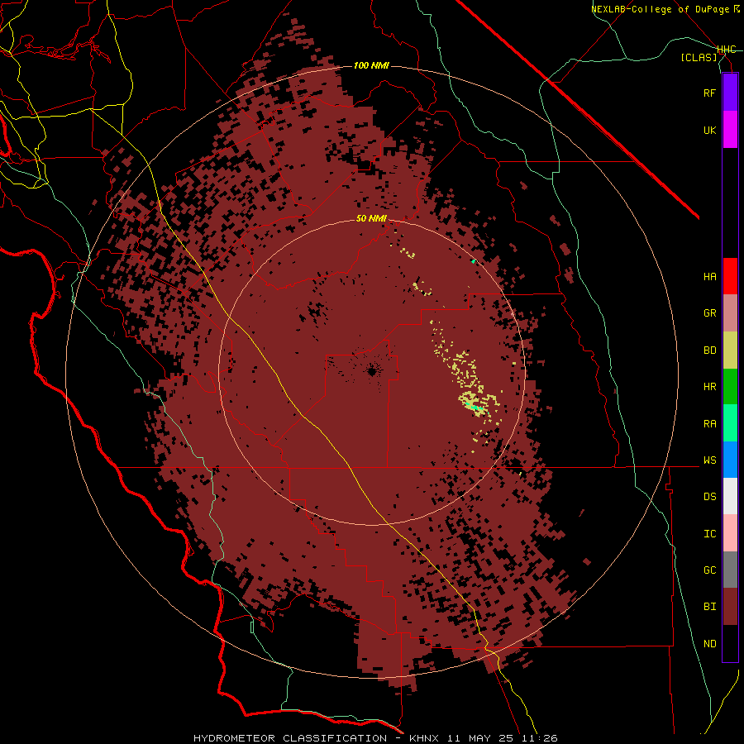Click the 50 NMI range ring label

(371, 218)
